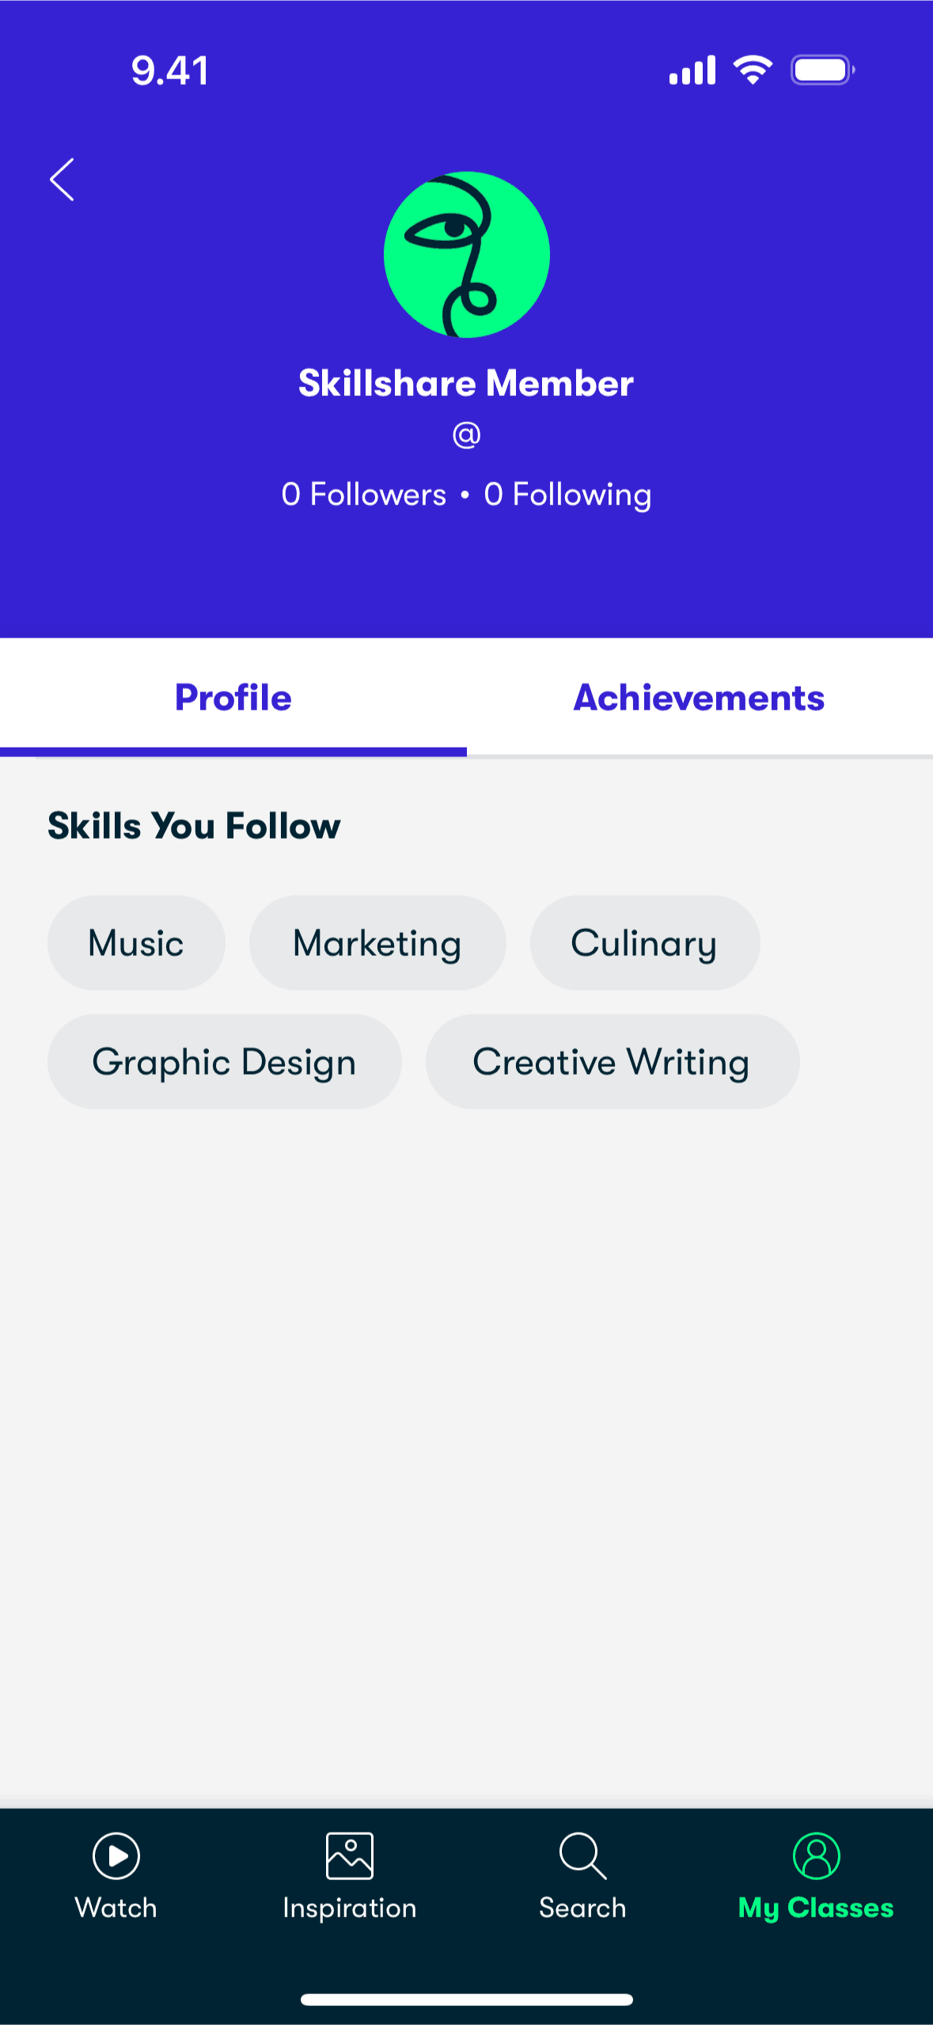This screenshot has width=933, height=2025.
Task: Select the My Classes person icon
Action: point(816,1856)
